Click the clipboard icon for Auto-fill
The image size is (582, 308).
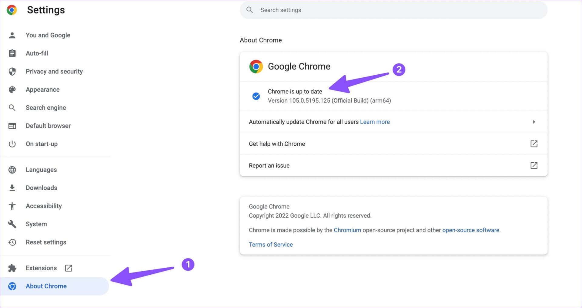(x=12, y=53)
